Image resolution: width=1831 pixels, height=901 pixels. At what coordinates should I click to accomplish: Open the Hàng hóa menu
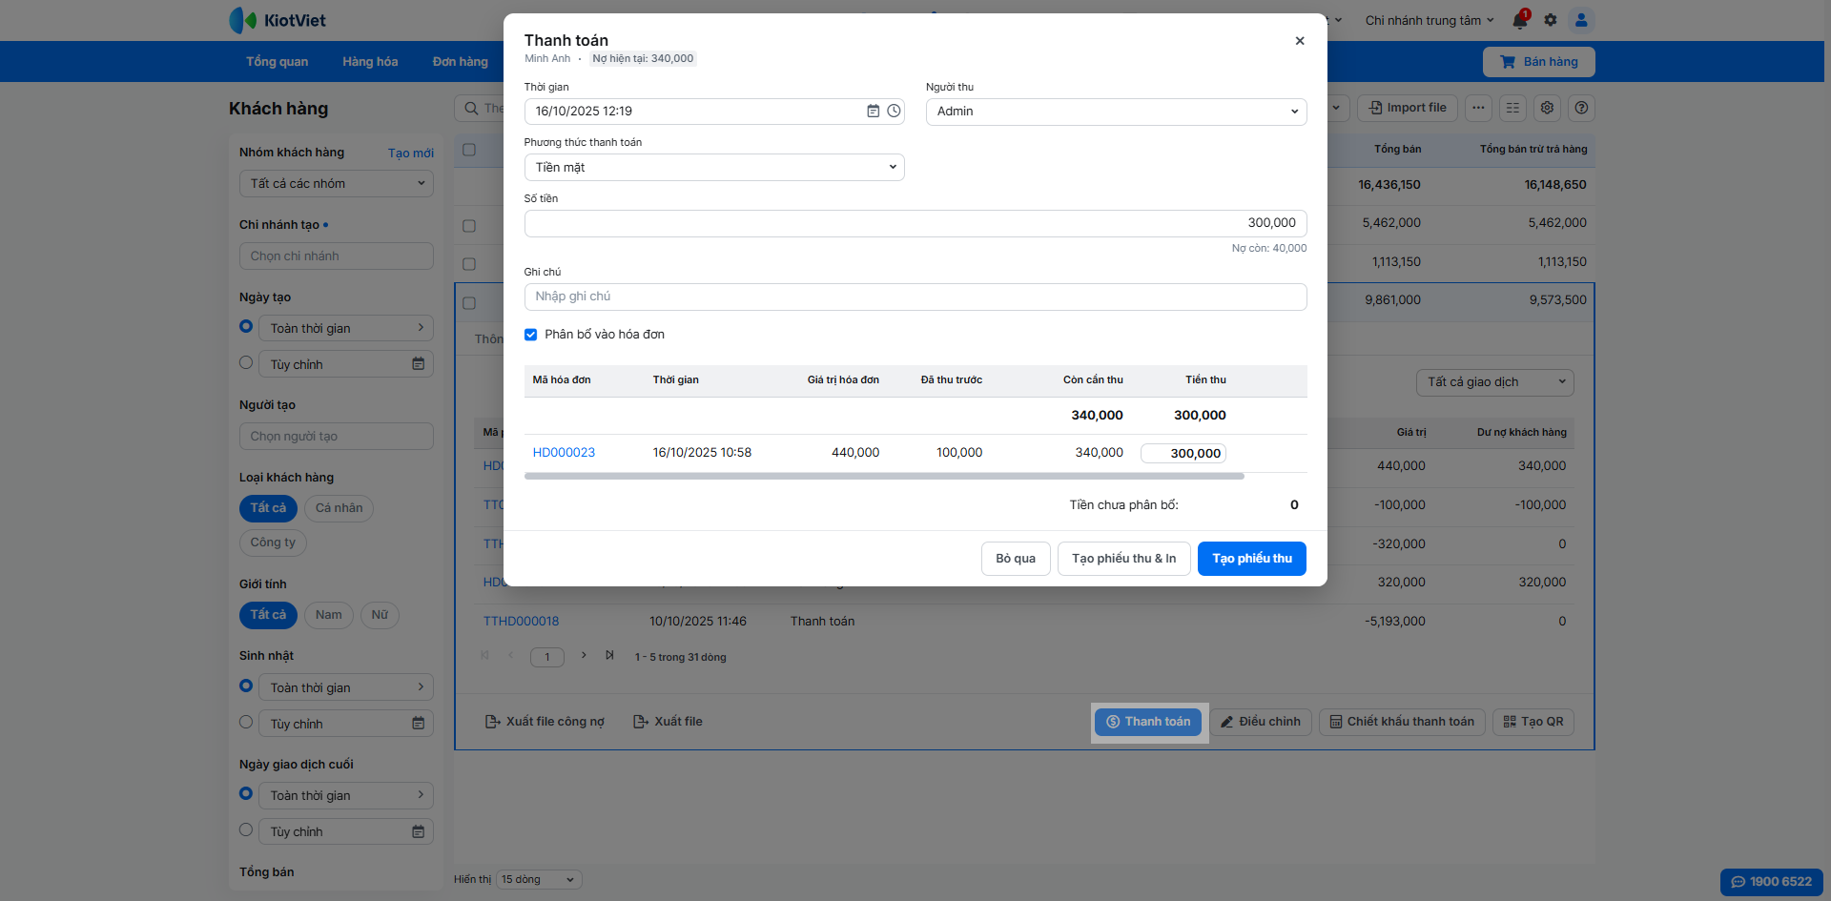pos(370,62)
